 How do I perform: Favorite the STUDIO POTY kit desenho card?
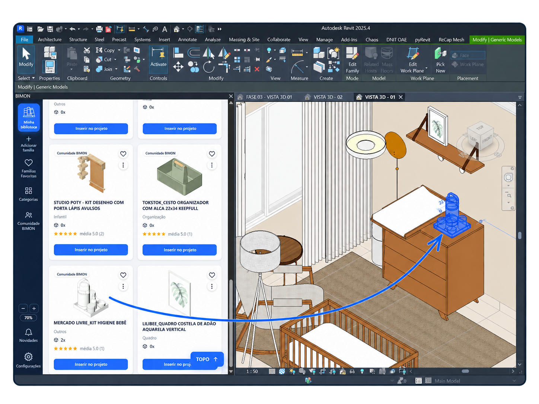pyautogui.click(x=123, y=154)
